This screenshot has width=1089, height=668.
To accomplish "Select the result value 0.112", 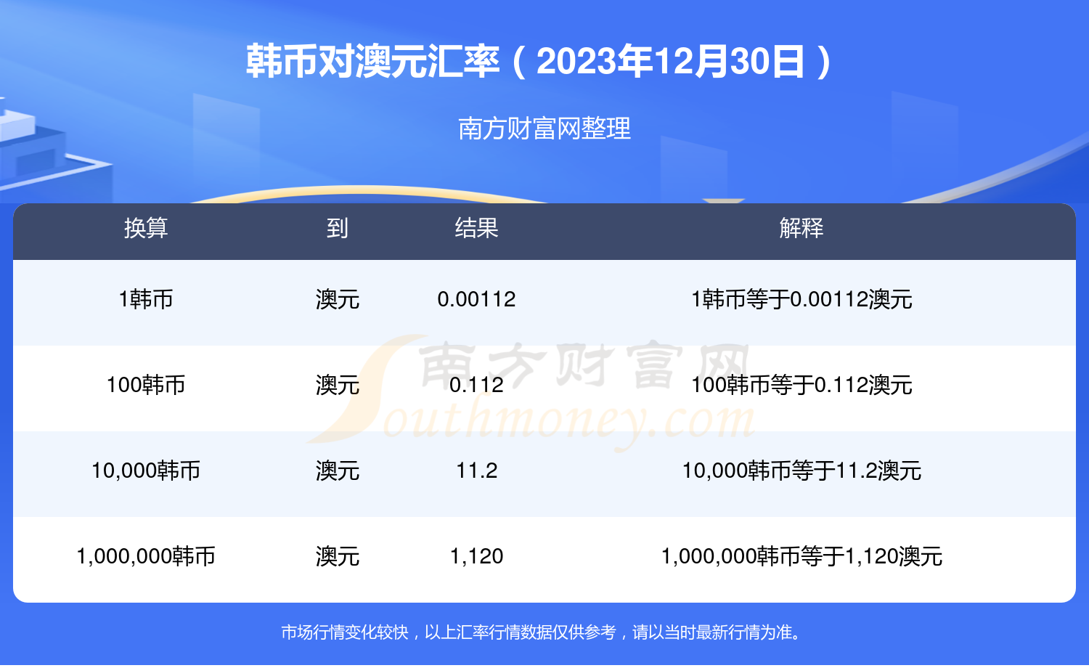I will click(x=476, y=385).
